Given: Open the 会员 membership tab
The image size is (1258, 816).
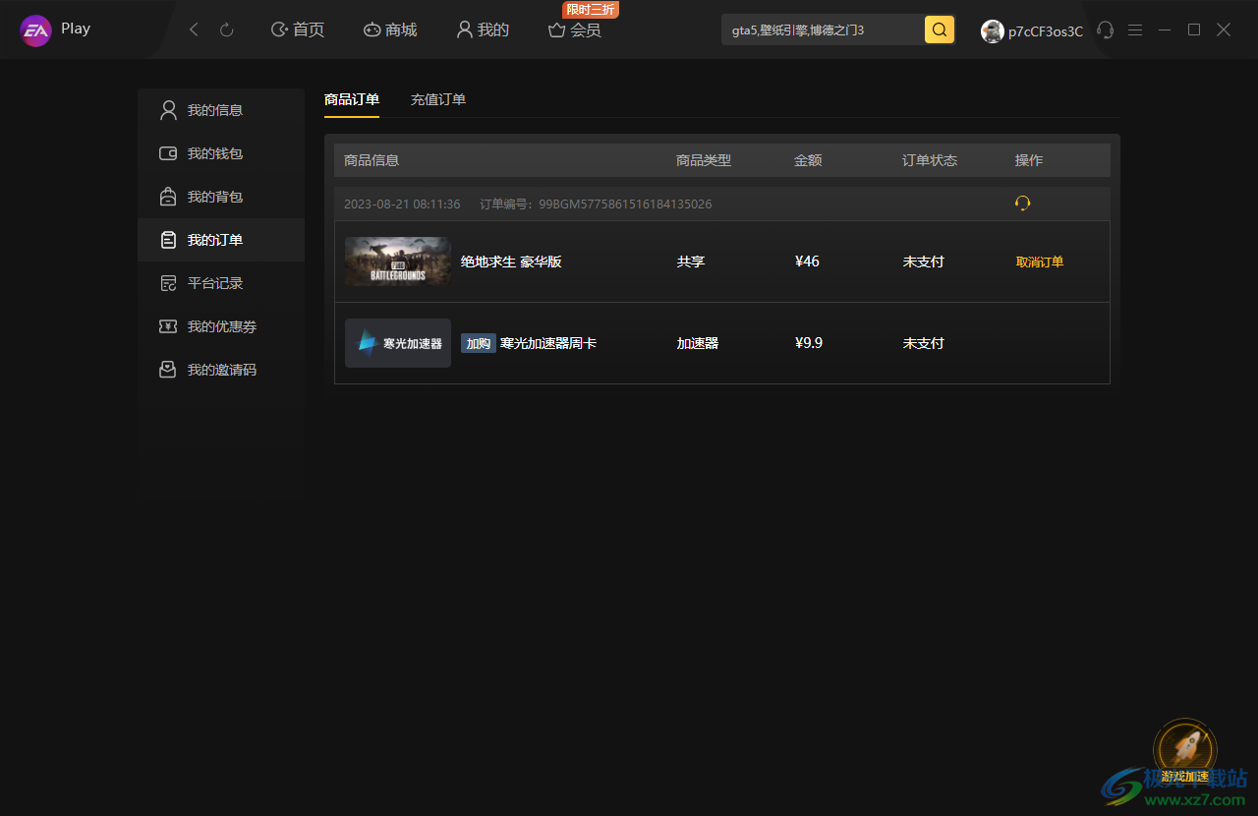Looking at the screenshot, I should (x=575, y=30).
